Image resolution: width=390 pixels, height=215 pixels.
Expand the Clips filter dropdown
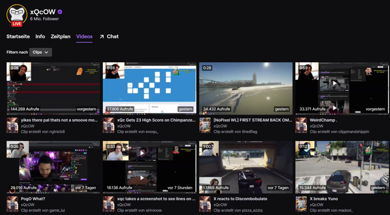[x=40, y=52]
